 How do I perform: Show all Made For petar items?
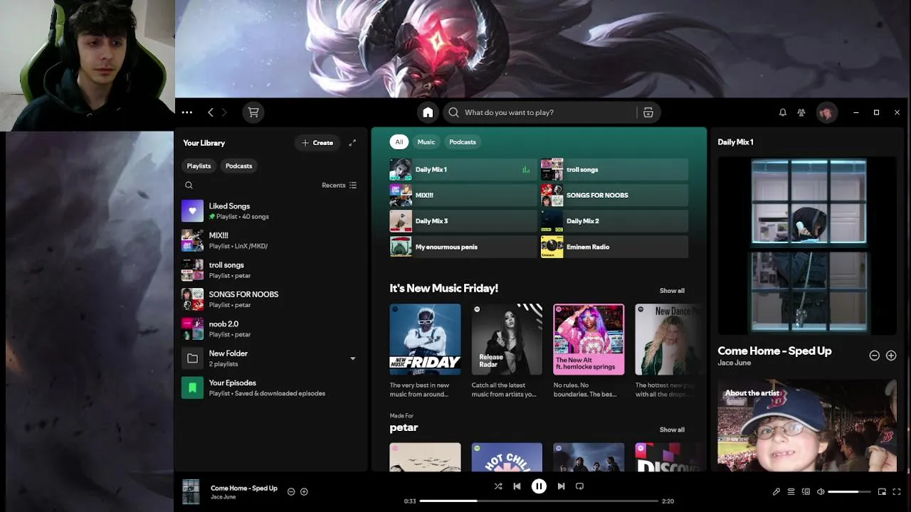(x=672, y=430)
